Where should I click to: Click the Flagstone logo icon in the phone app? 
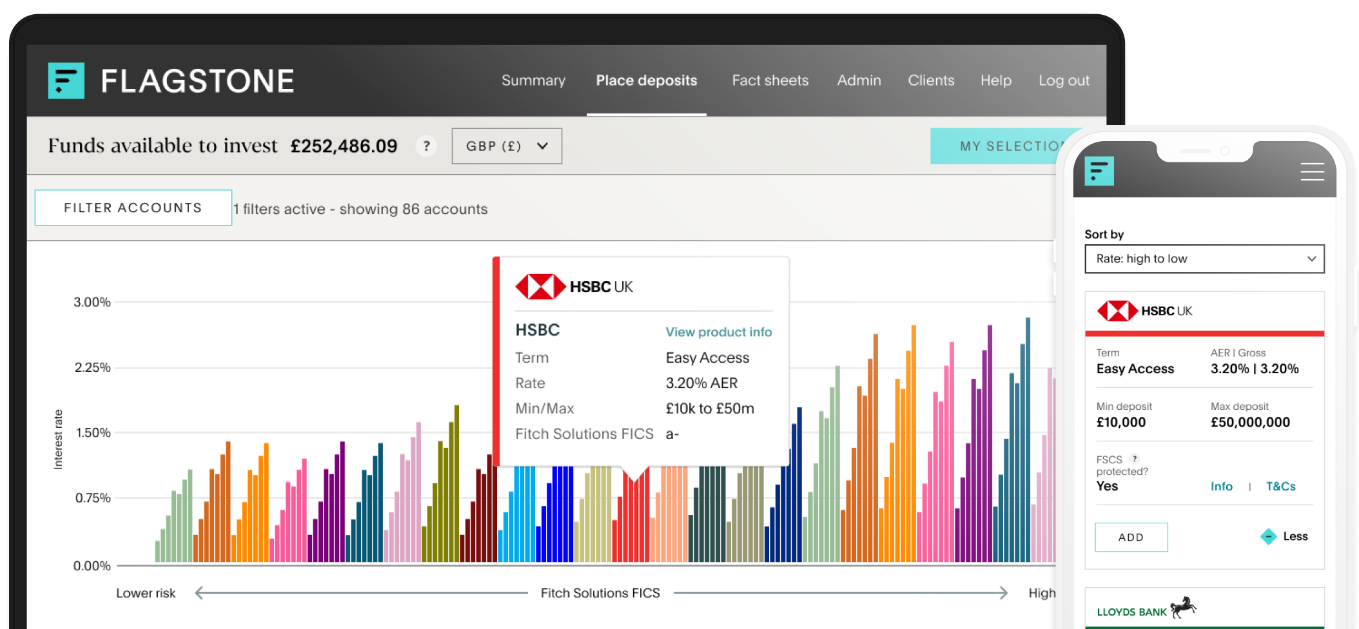(x=1099, y=171)
